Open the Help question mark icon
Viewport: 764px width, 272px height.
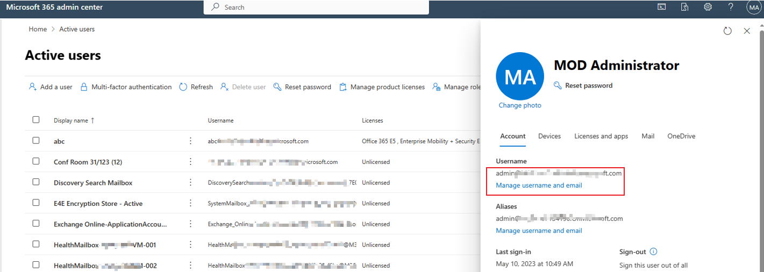click(x=731, y=7)
